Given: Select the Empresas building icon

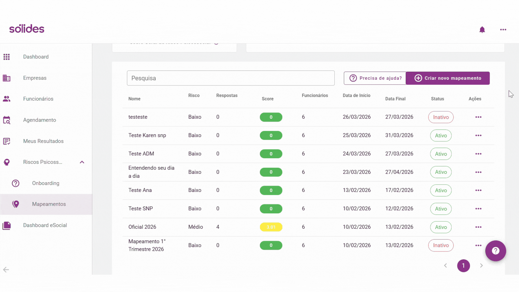Looking at the screenshot, I should (x=6, y=78).
